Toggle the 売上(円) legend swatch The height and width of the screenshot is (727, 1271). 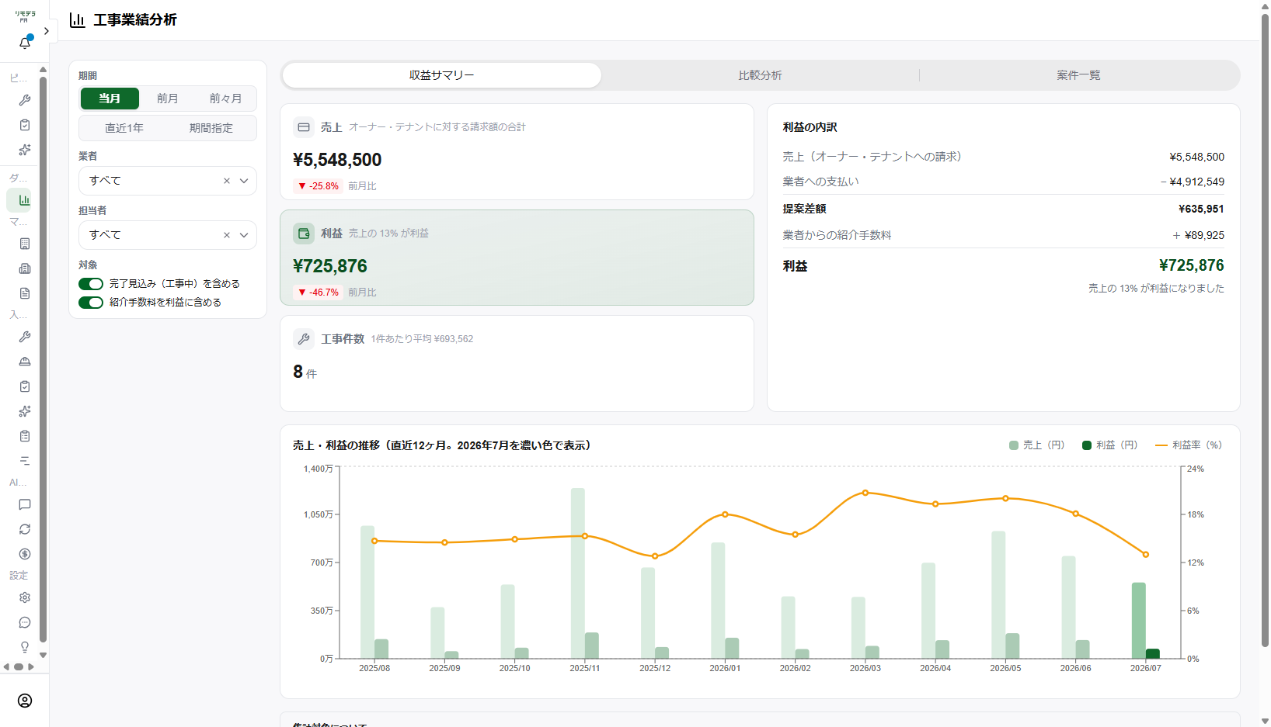click(1014, 445)
